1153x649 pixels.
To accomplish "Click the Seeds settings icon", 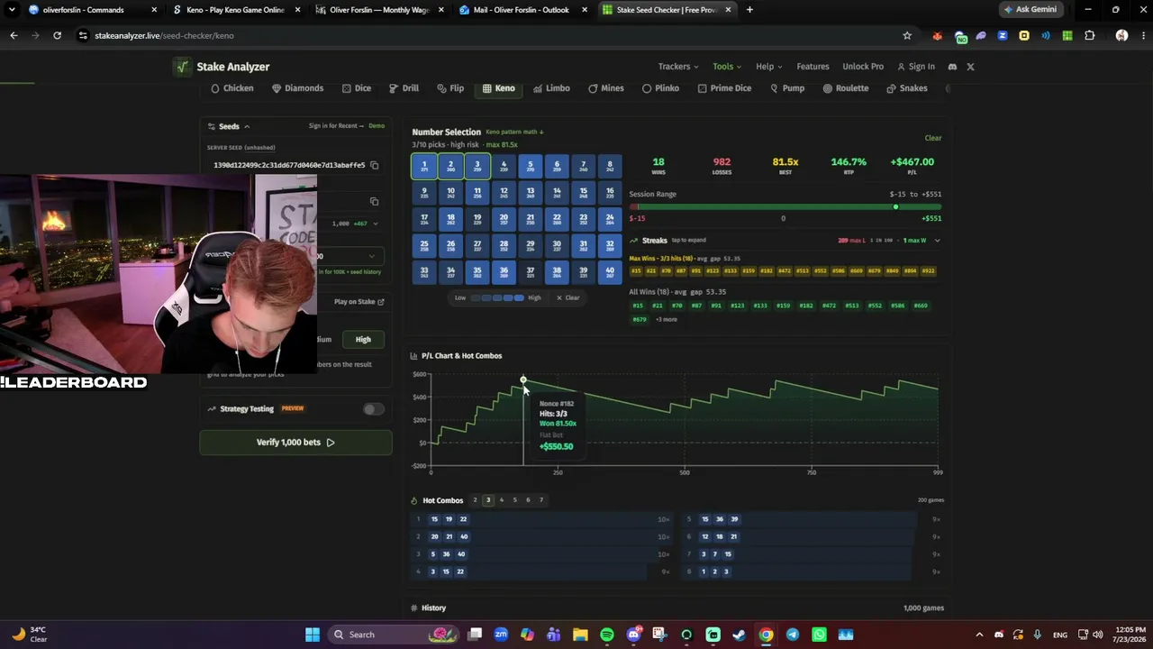I will 212,126.
